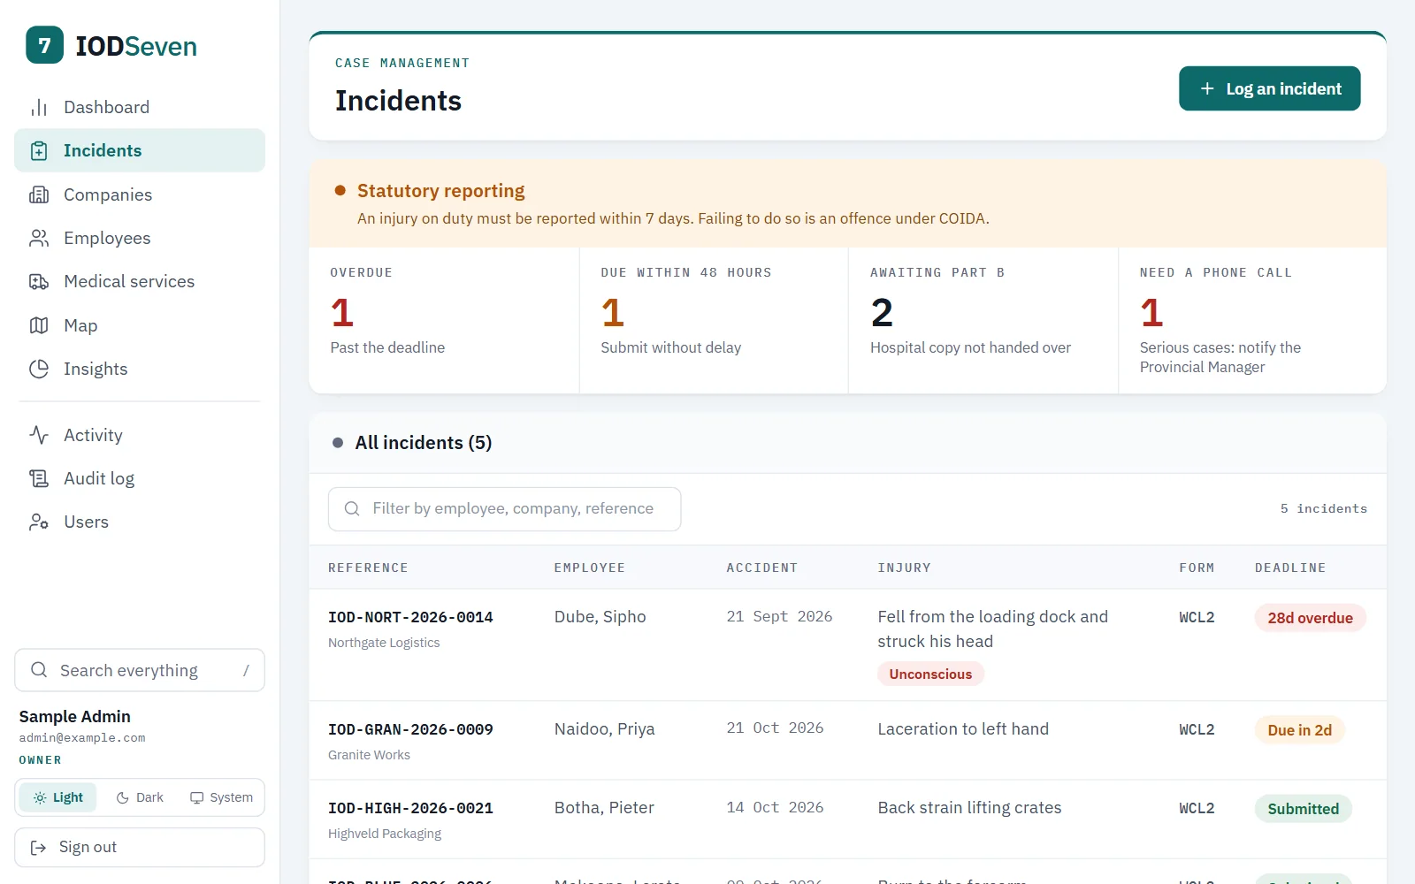
Task: Click the Deadline column header
Action: 1290,568
